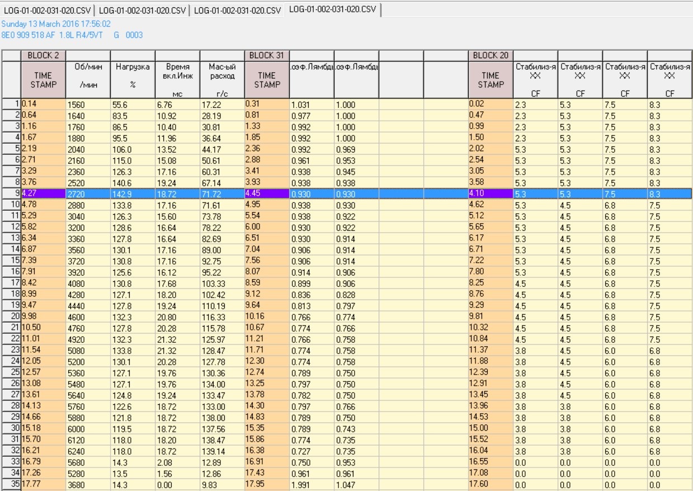Screen dimensions: 693x491
Task: Click the date line Sunday 13 March 2016
Action: pos(56,24)
